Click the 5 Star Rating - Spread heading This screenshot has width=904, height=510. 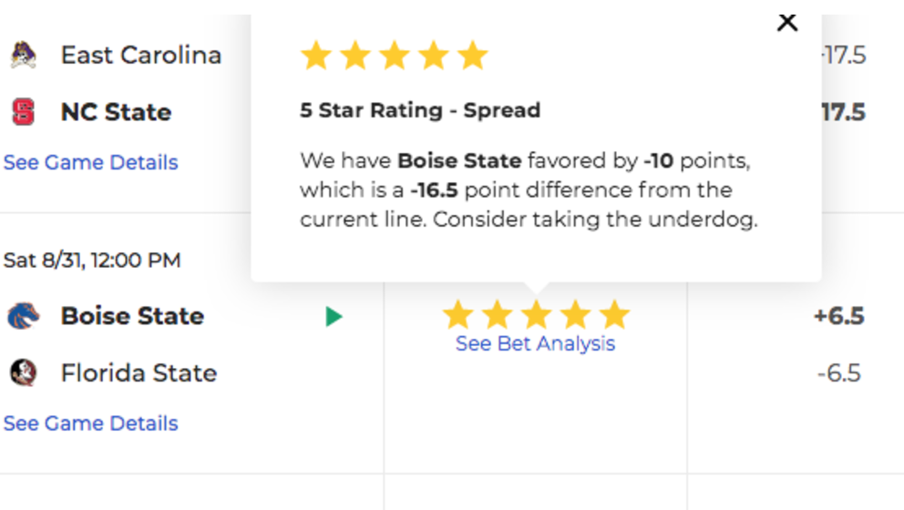(x=420, y=110)
